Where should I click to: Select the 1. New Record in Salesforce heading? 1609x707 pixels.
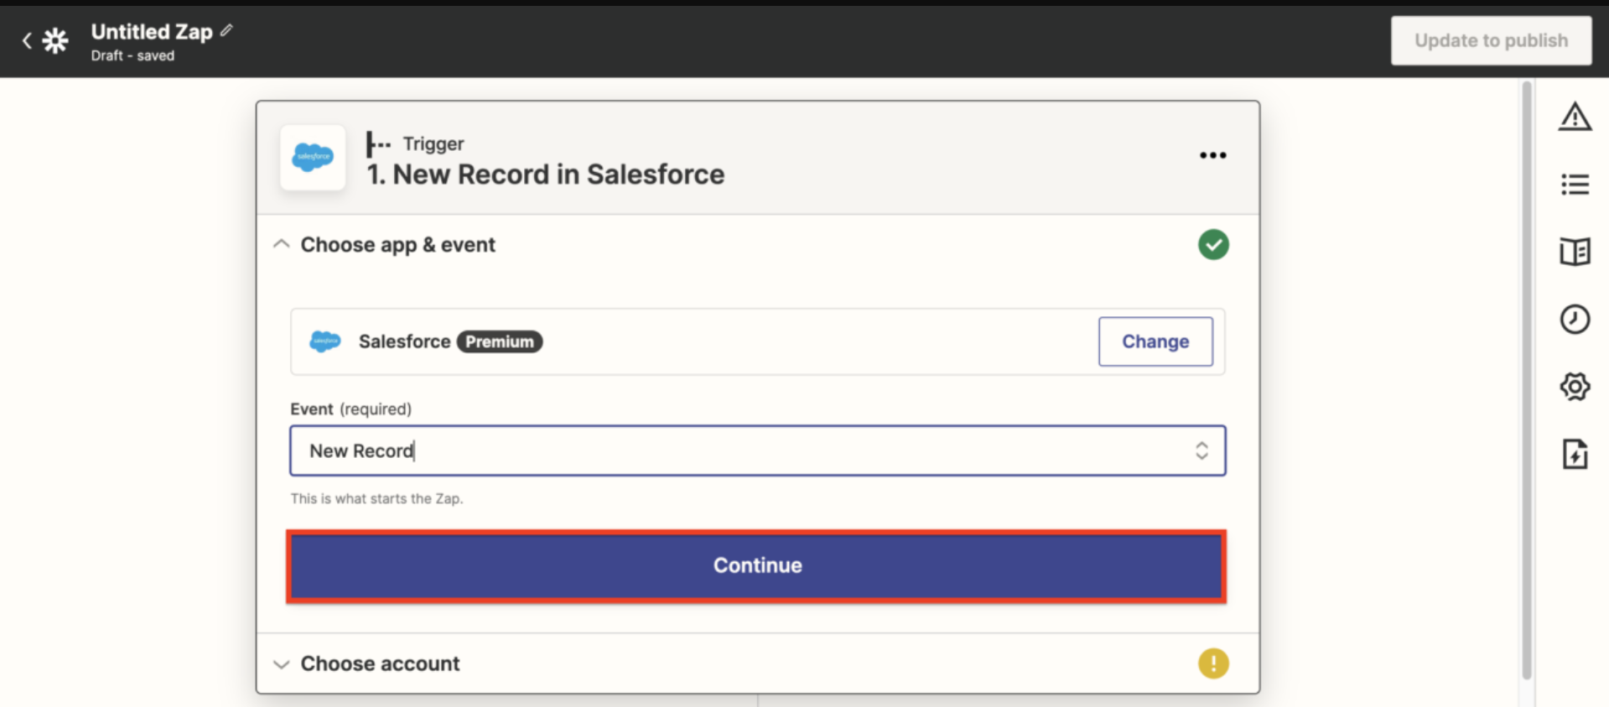coord(545,174)
